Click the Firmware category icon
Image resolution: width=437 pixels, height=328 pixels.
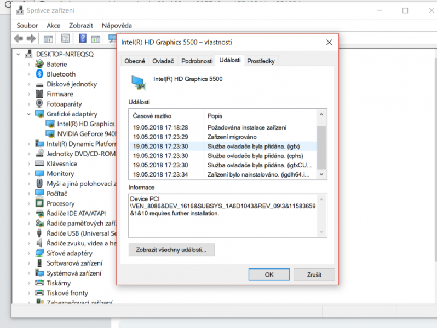39,94
